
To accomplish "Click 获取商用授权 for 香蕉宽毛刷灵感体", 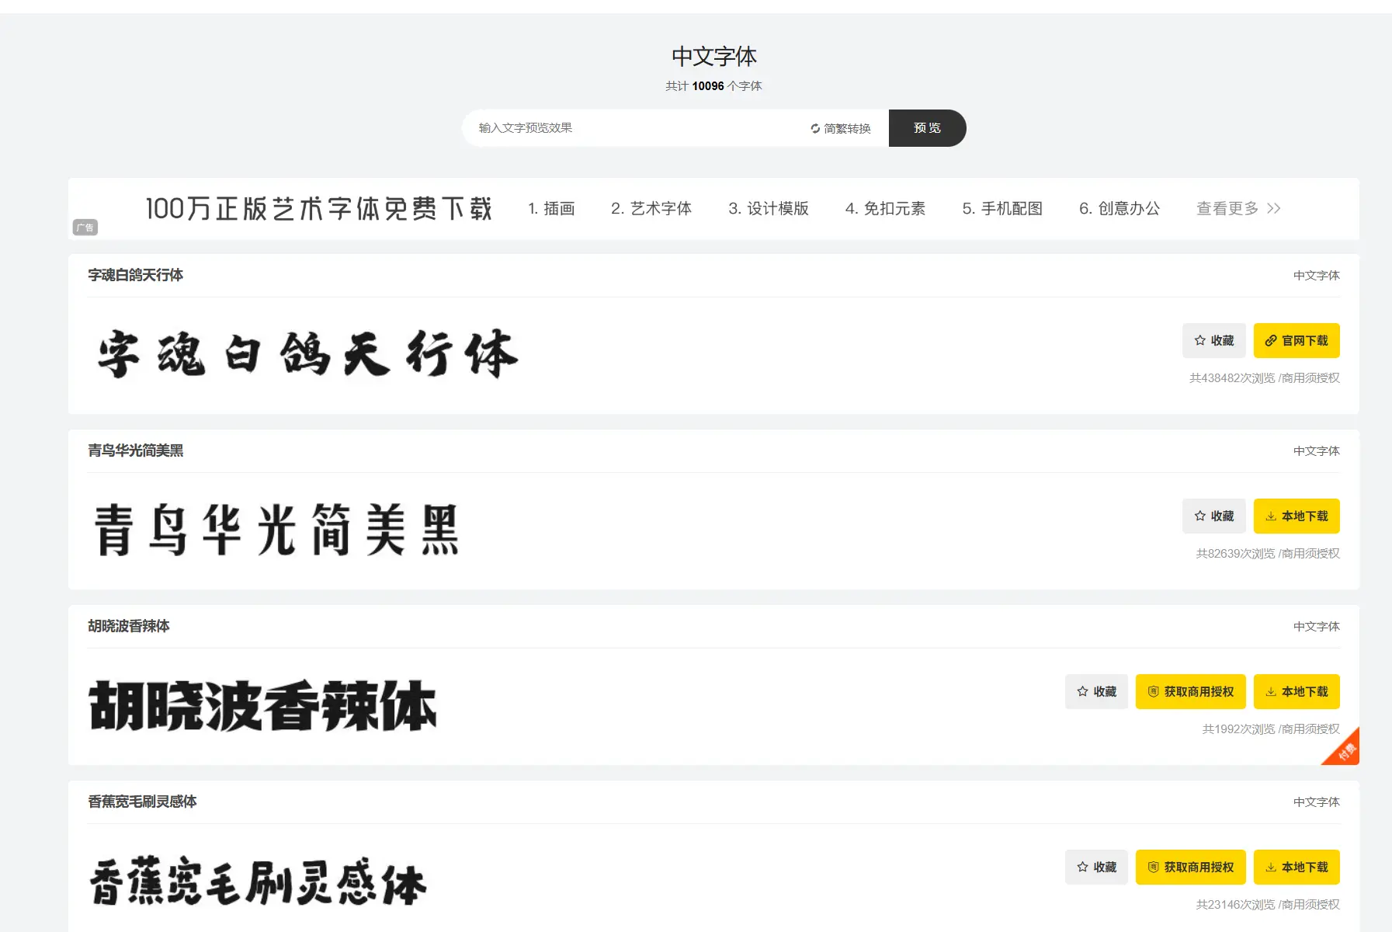I will (x=1190, y=868).
